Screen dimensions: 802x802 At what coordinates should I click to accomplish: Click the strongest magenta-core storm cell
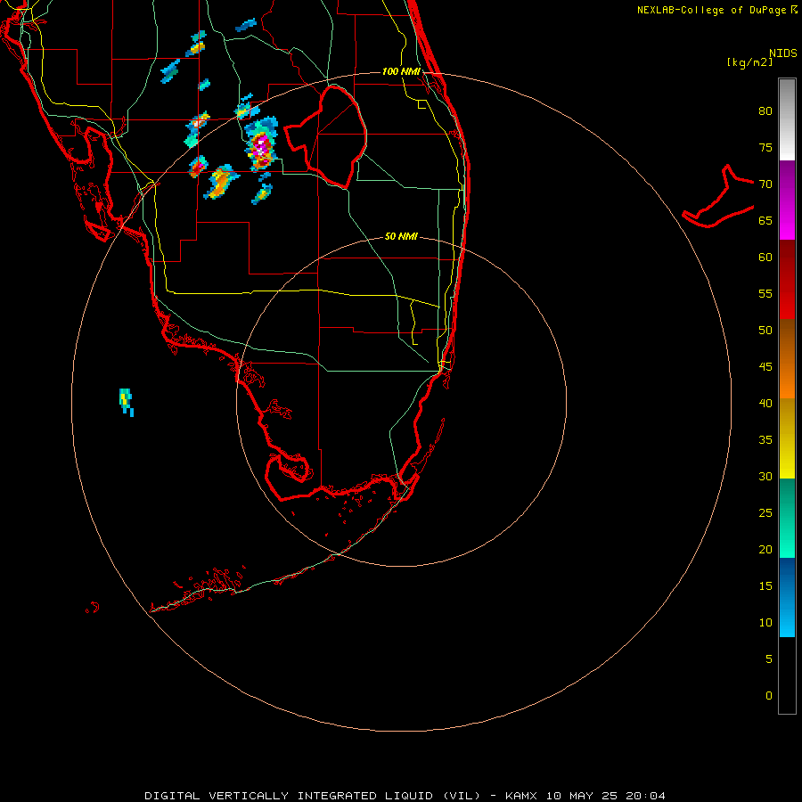click(x=261, y=145)
